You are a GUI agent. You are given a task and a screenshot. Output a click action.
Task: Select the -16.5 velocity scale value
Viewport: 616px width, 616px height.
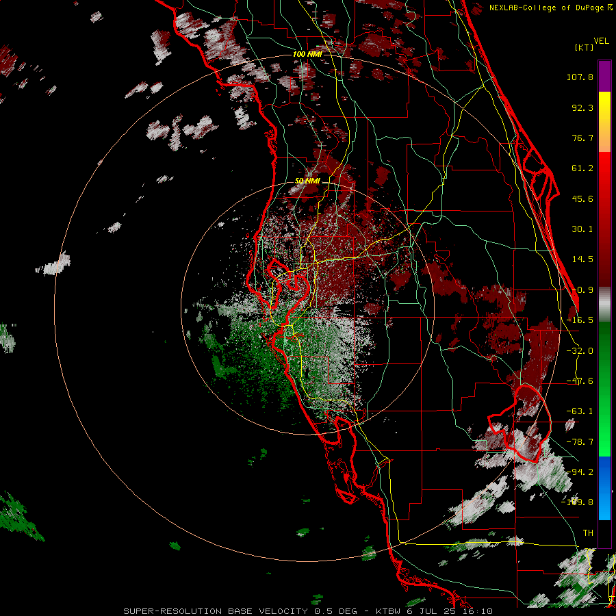click(x=580, y=320)
